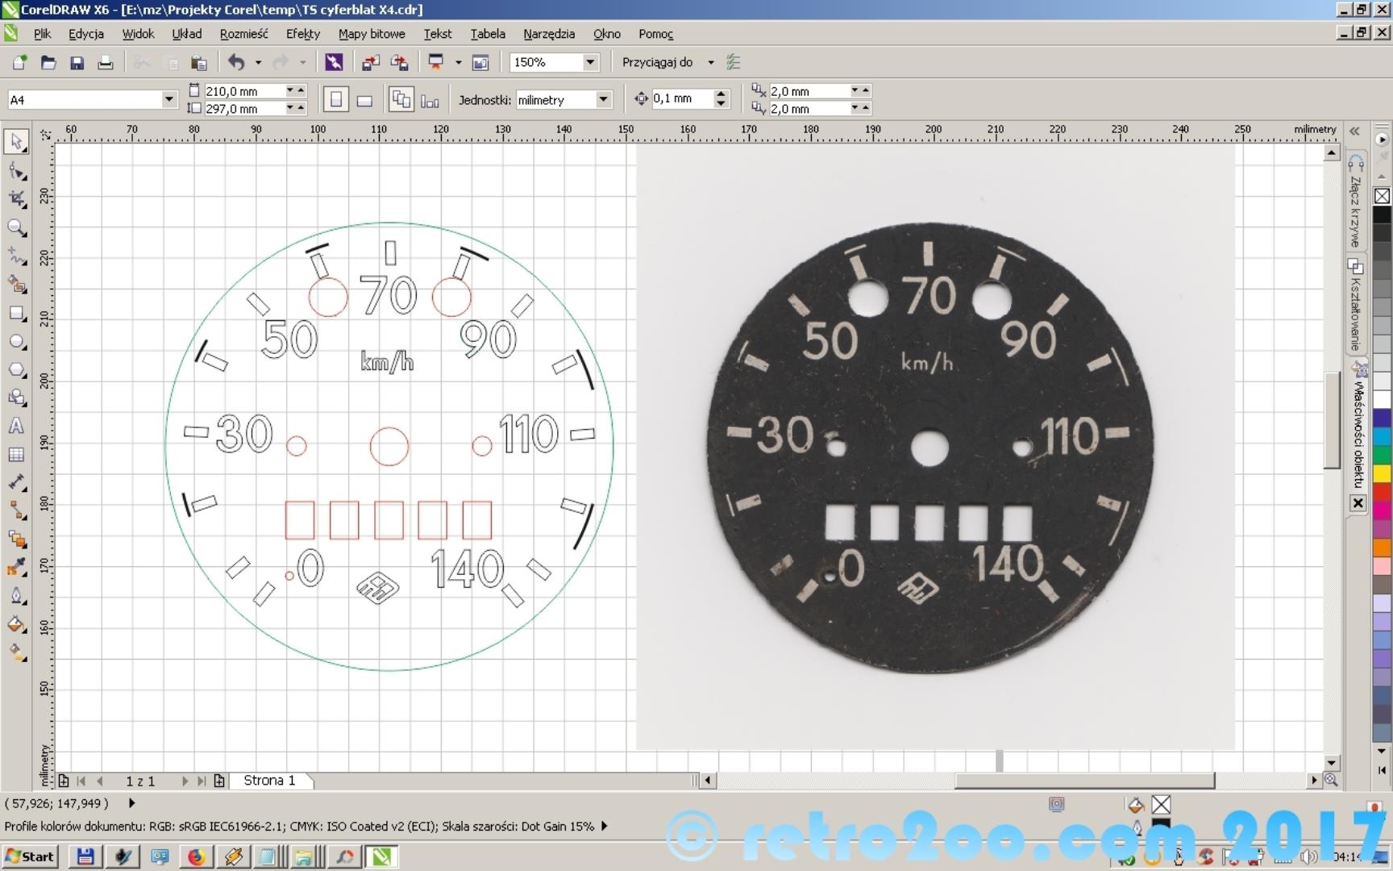Click the Save disk icon
The image size is (1393, 871).
(77, 63)
